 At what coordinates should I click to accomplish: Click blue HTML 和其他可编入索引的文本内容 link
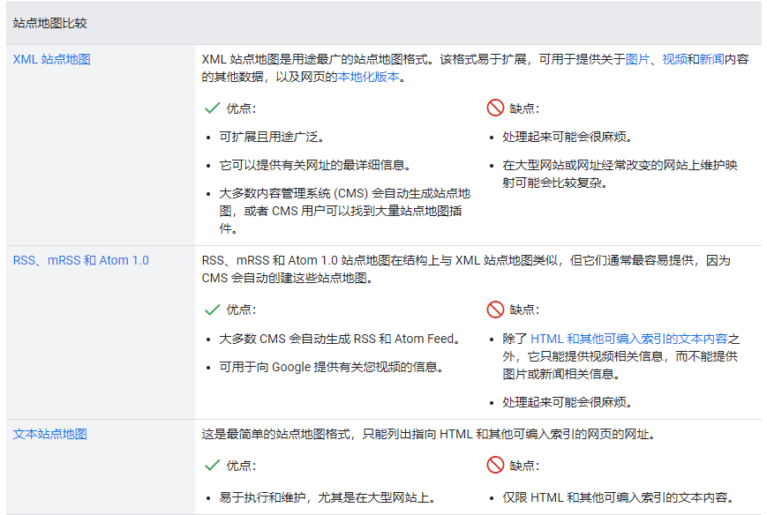coord(629,339)
